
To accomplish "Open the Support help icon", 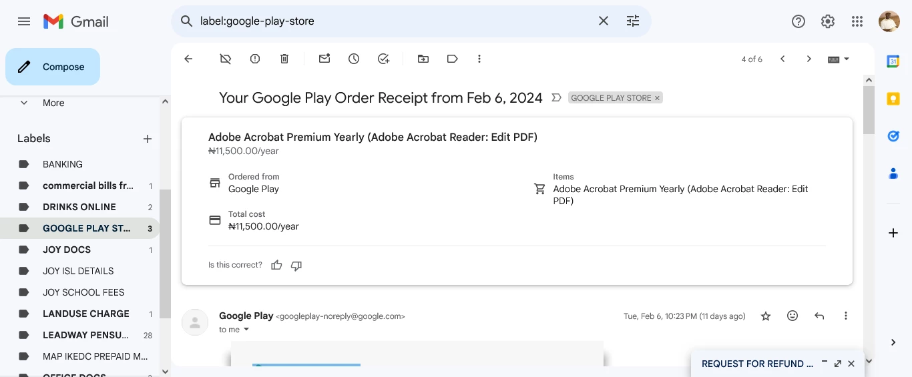I will click(799, 21).
